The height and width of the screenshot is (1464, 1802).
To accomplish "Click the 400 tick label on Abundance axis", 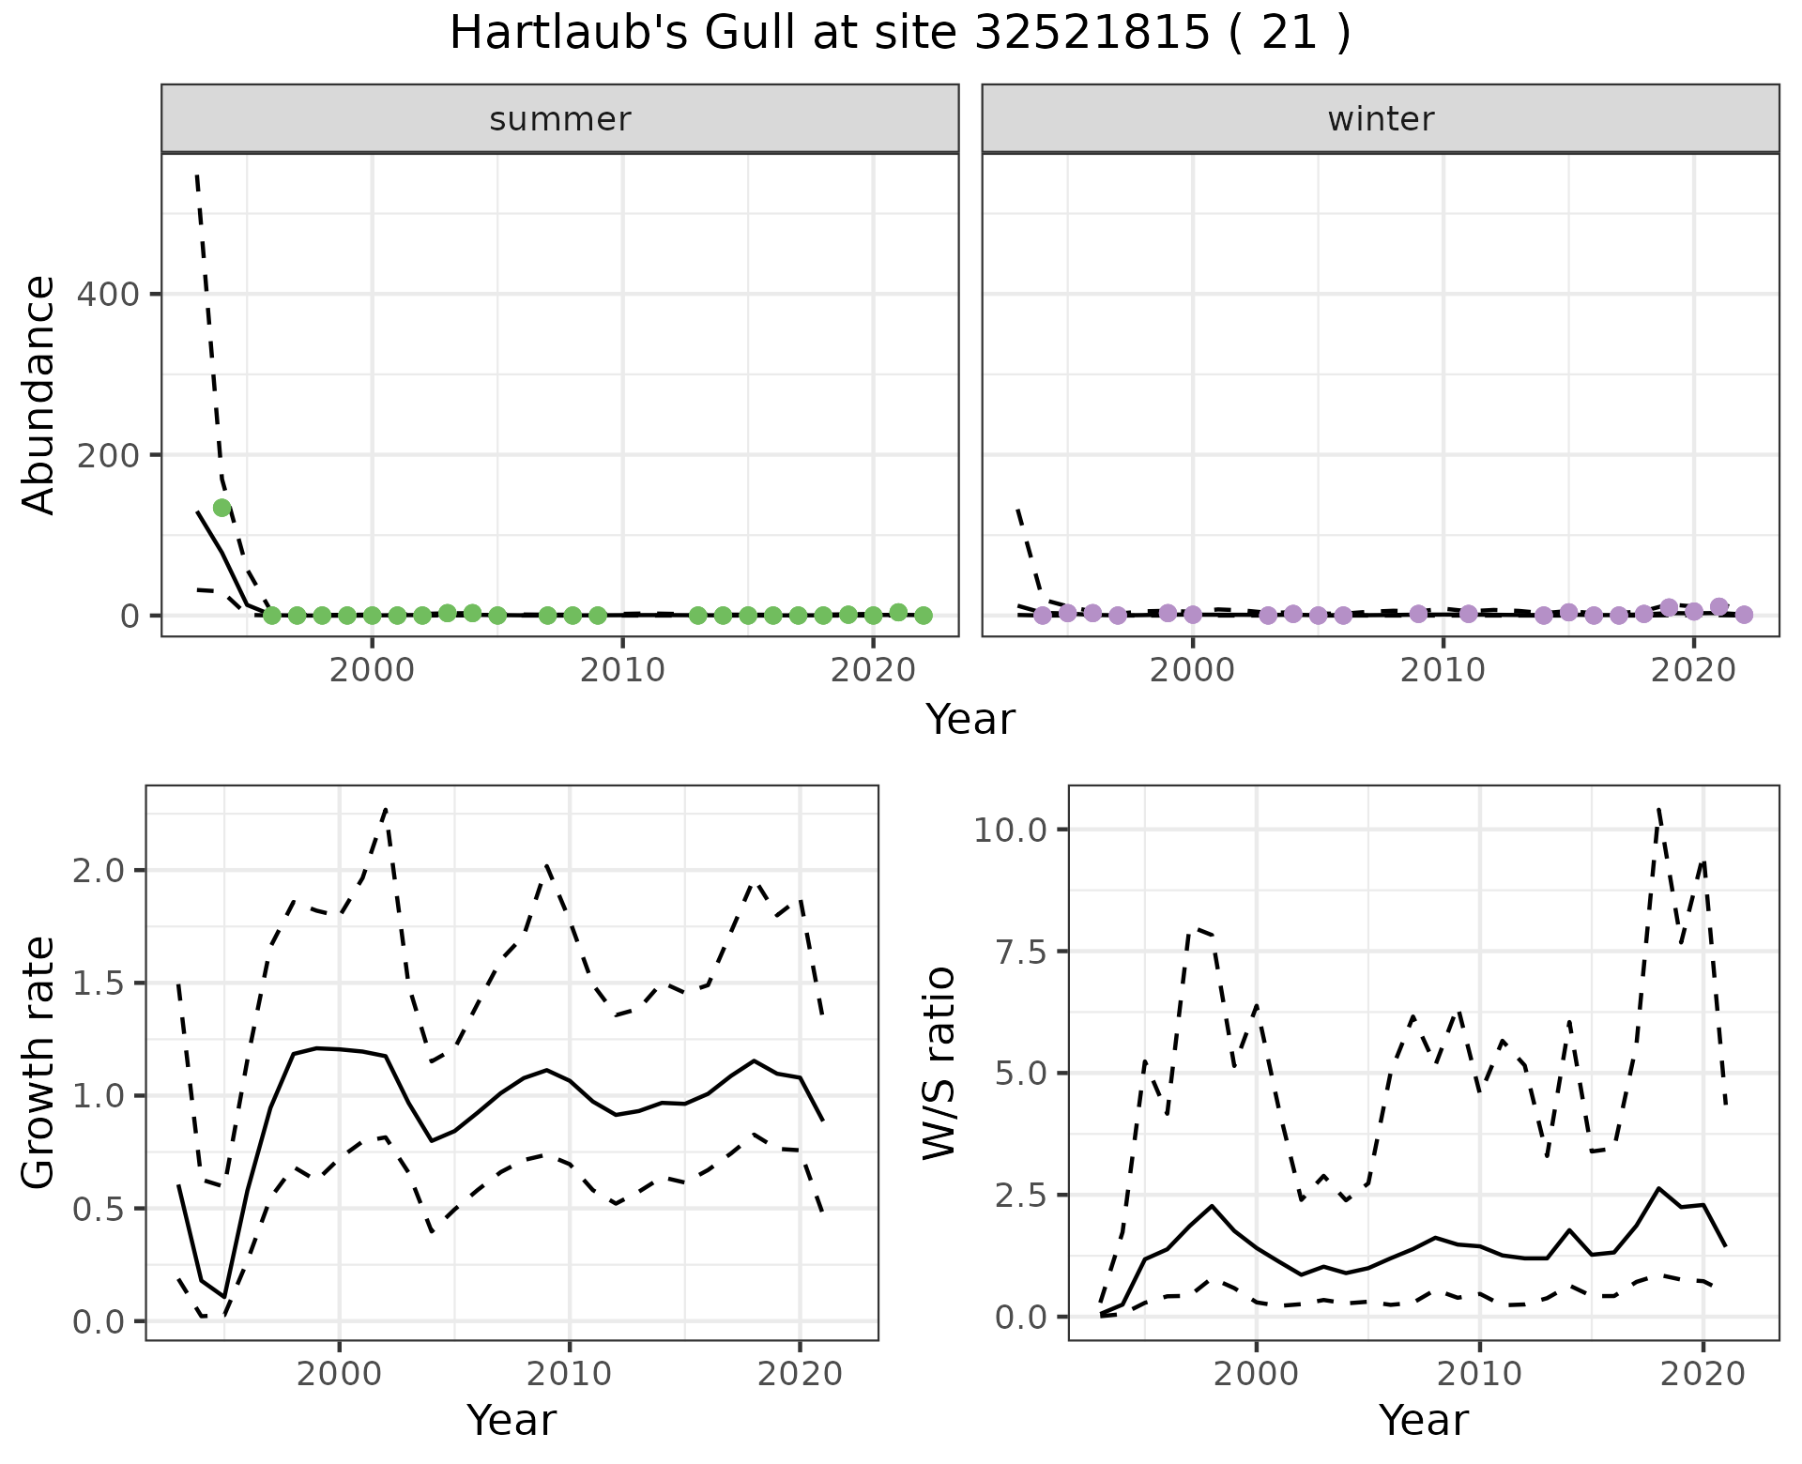I will [107, 295].
